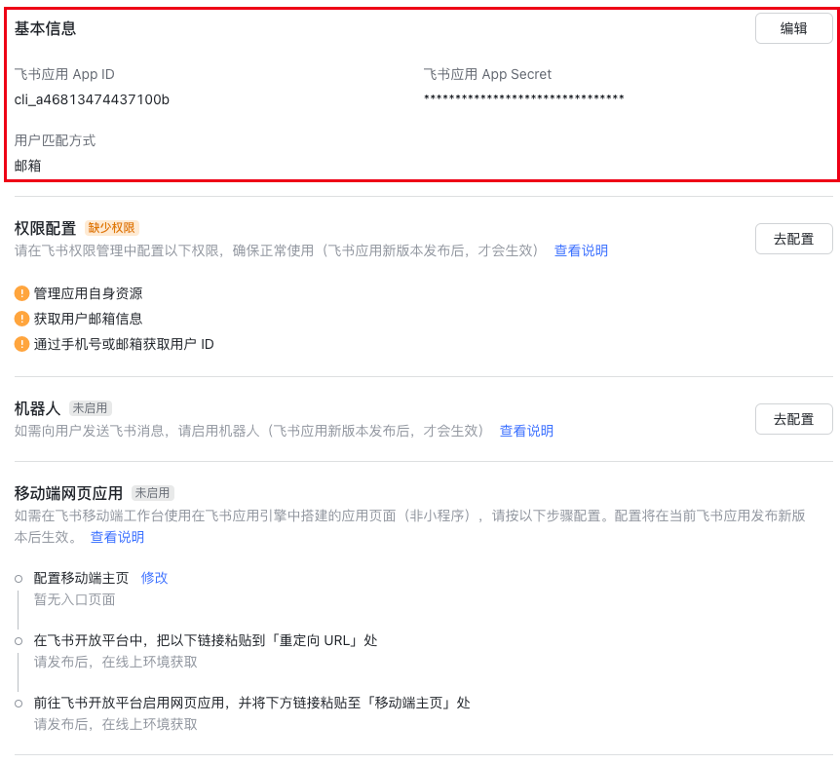Click the 飞书应用 App Secret label
840x764 pixels.
coord(487,74)
